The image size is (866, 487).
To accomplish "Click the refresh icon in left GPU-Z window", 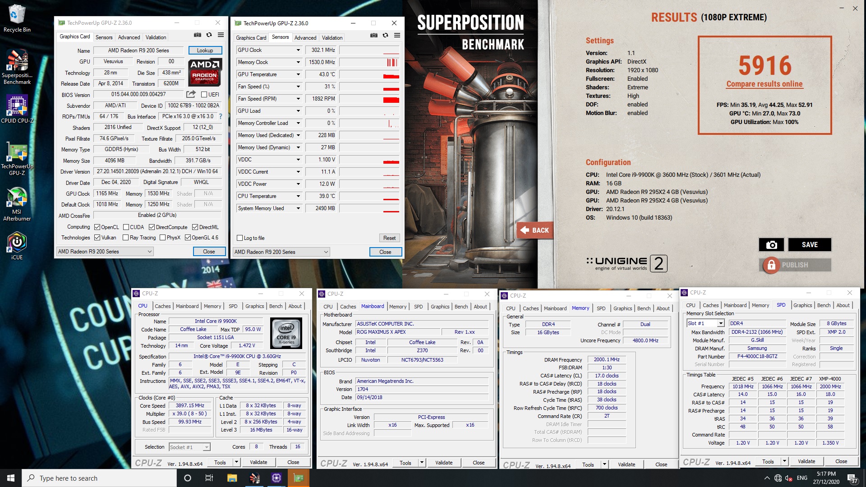I will [209, 35].
